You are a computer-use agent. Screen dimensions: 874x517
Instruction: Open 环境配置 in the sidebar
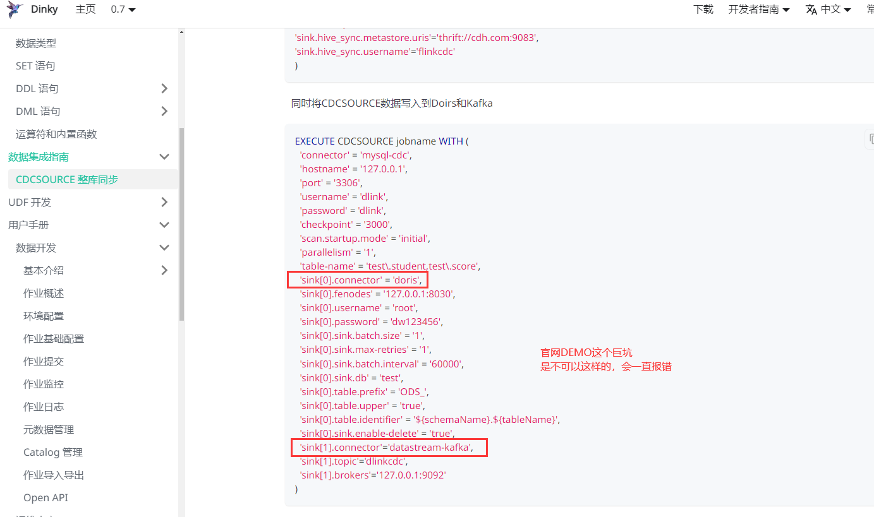coord(44,316)
